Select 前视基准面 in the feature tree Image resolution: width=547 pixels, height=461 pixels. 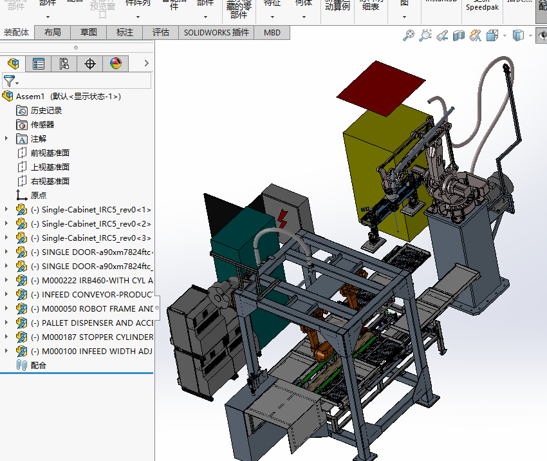50,153
